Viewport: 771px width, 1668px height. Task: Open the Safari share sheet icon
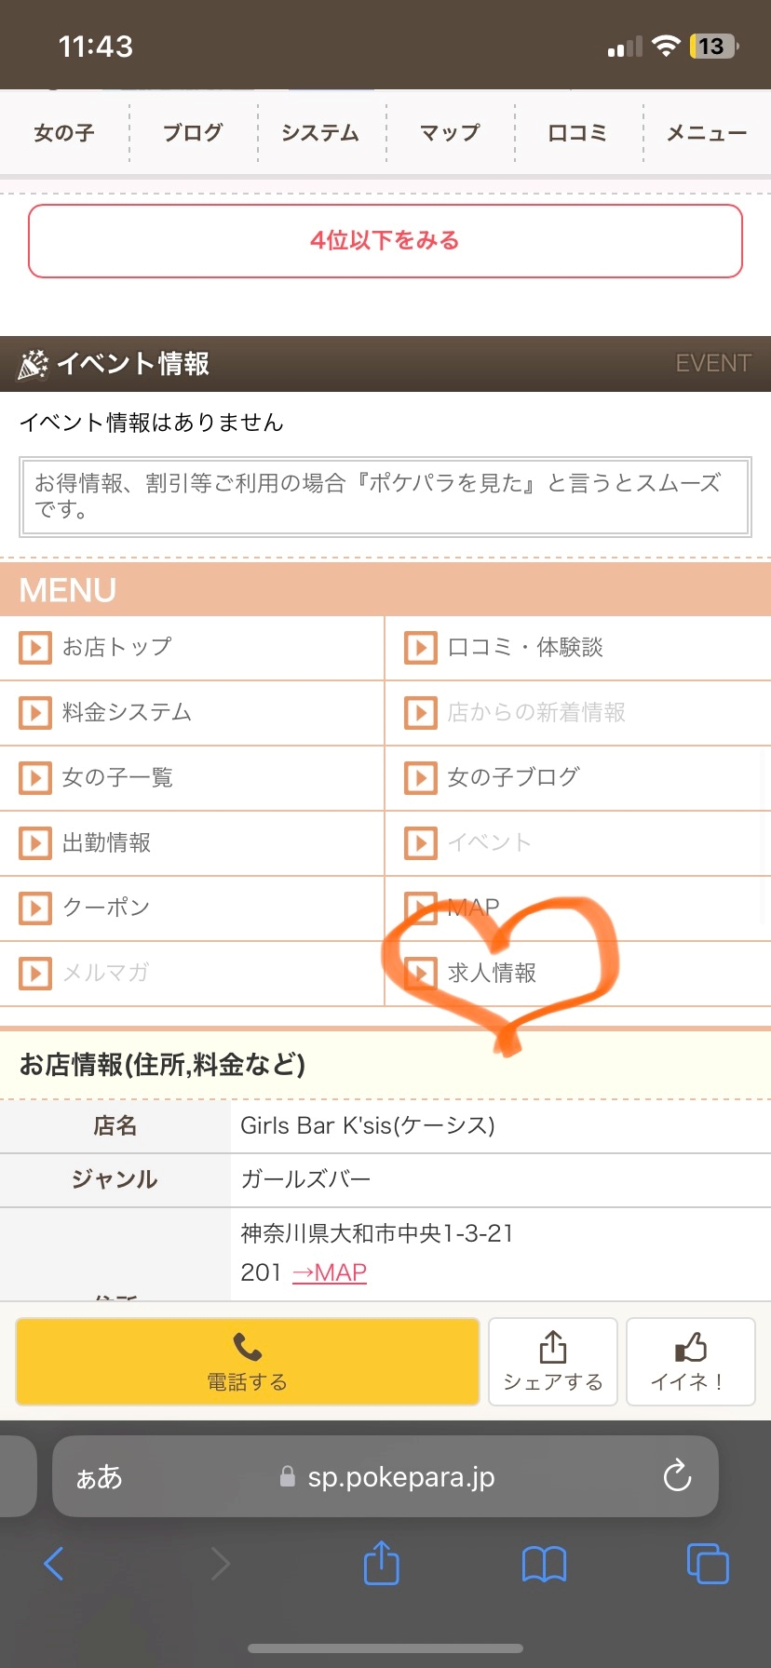(381, 1563)
